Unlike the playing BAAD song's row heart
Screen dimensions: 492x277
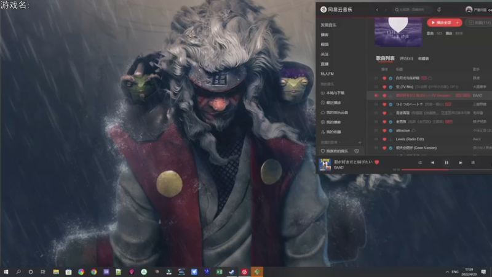384,95
